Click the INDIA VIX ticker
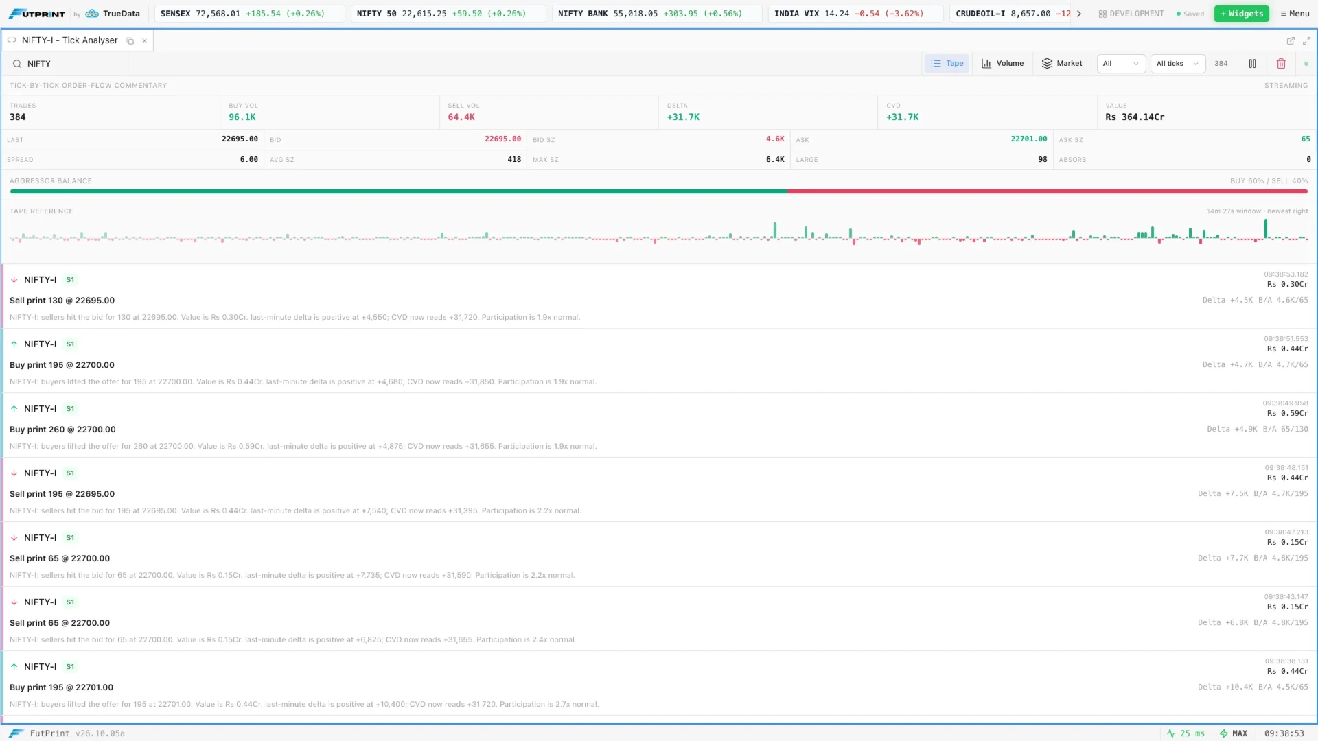 [855, 14]
